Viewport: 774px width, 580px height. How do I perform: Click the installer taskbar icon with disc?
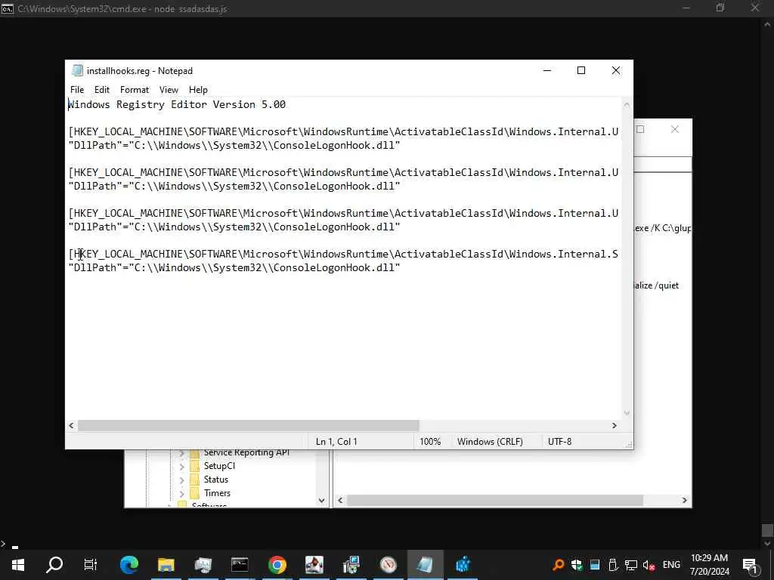pyautogui.click(x=351, y=565)
